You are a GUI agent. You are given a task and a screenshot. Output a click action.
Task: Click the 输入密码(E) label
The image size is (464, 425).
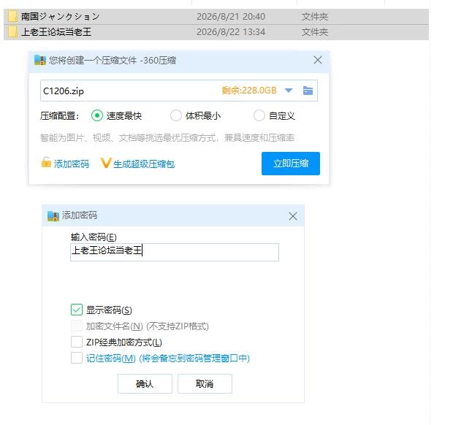point(94,237)
